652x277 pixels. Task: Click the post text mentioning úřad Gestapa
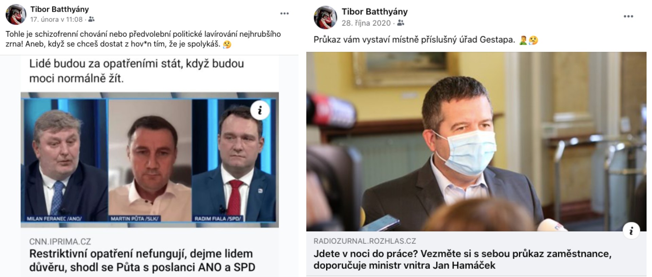pyautogui.click(x=414, y=40)
